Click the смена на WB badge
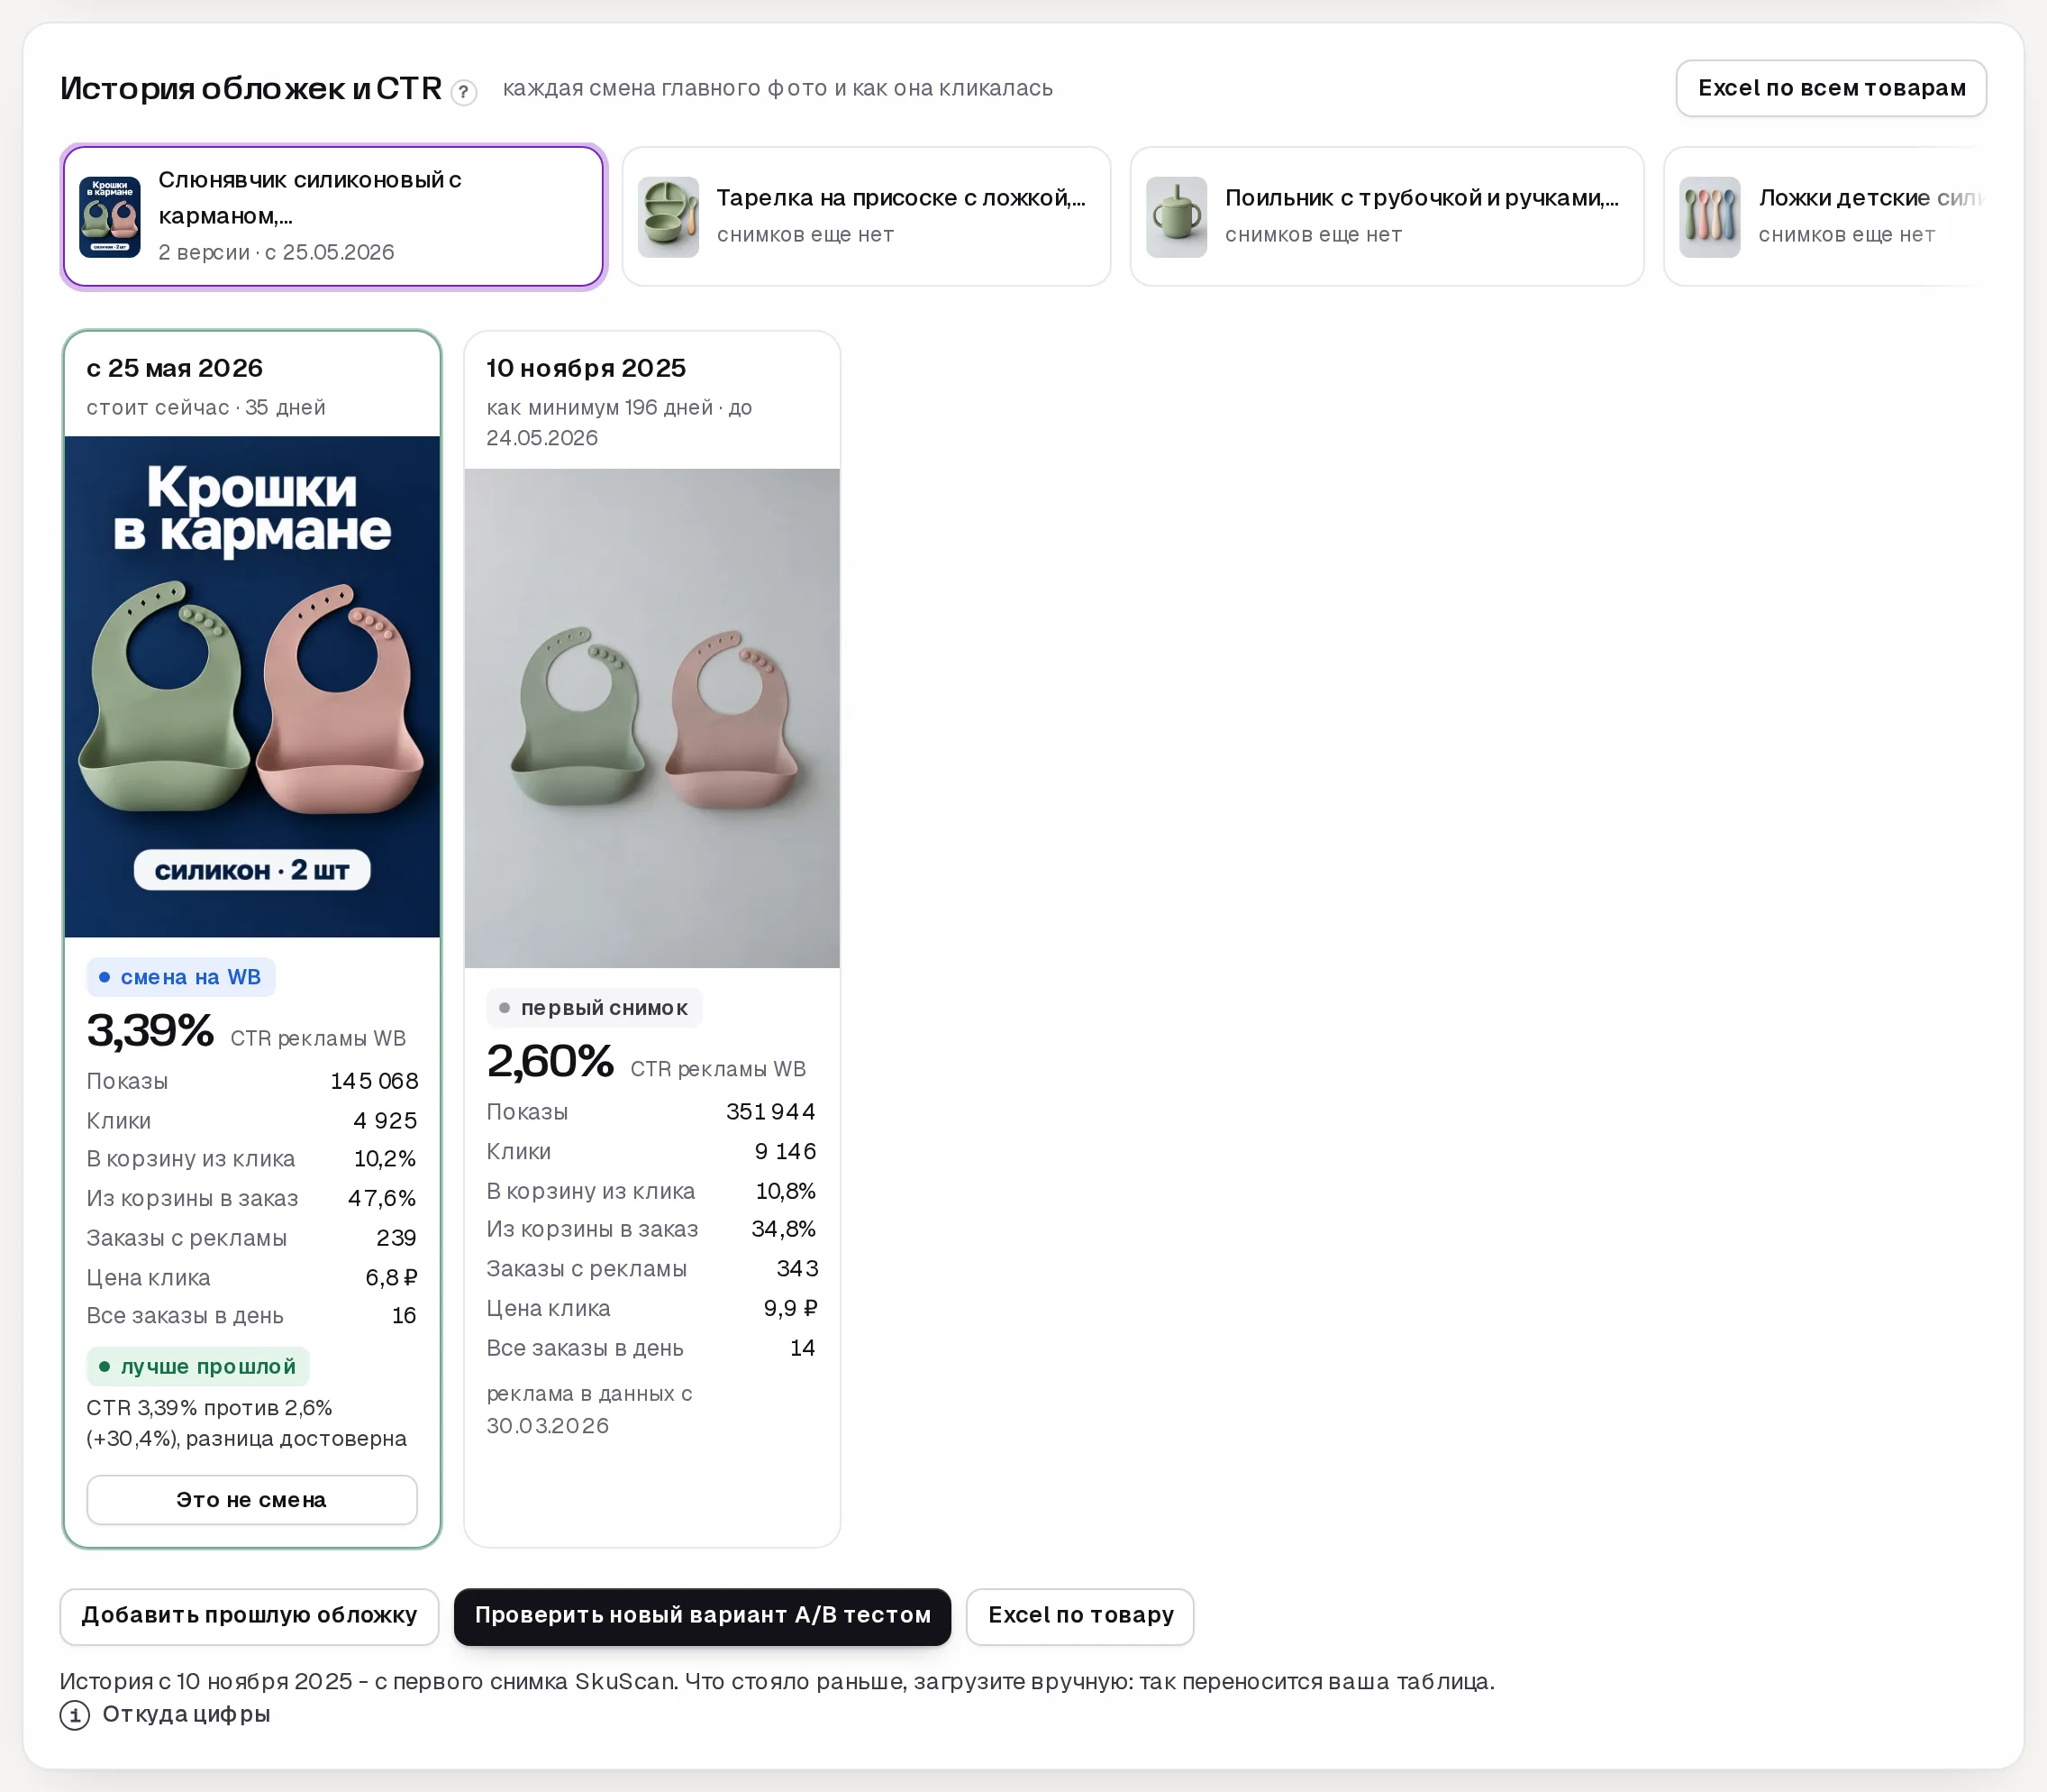The height and width of the screenshot is (1792, 2047). pyautogui.click(x=181, y=977)
